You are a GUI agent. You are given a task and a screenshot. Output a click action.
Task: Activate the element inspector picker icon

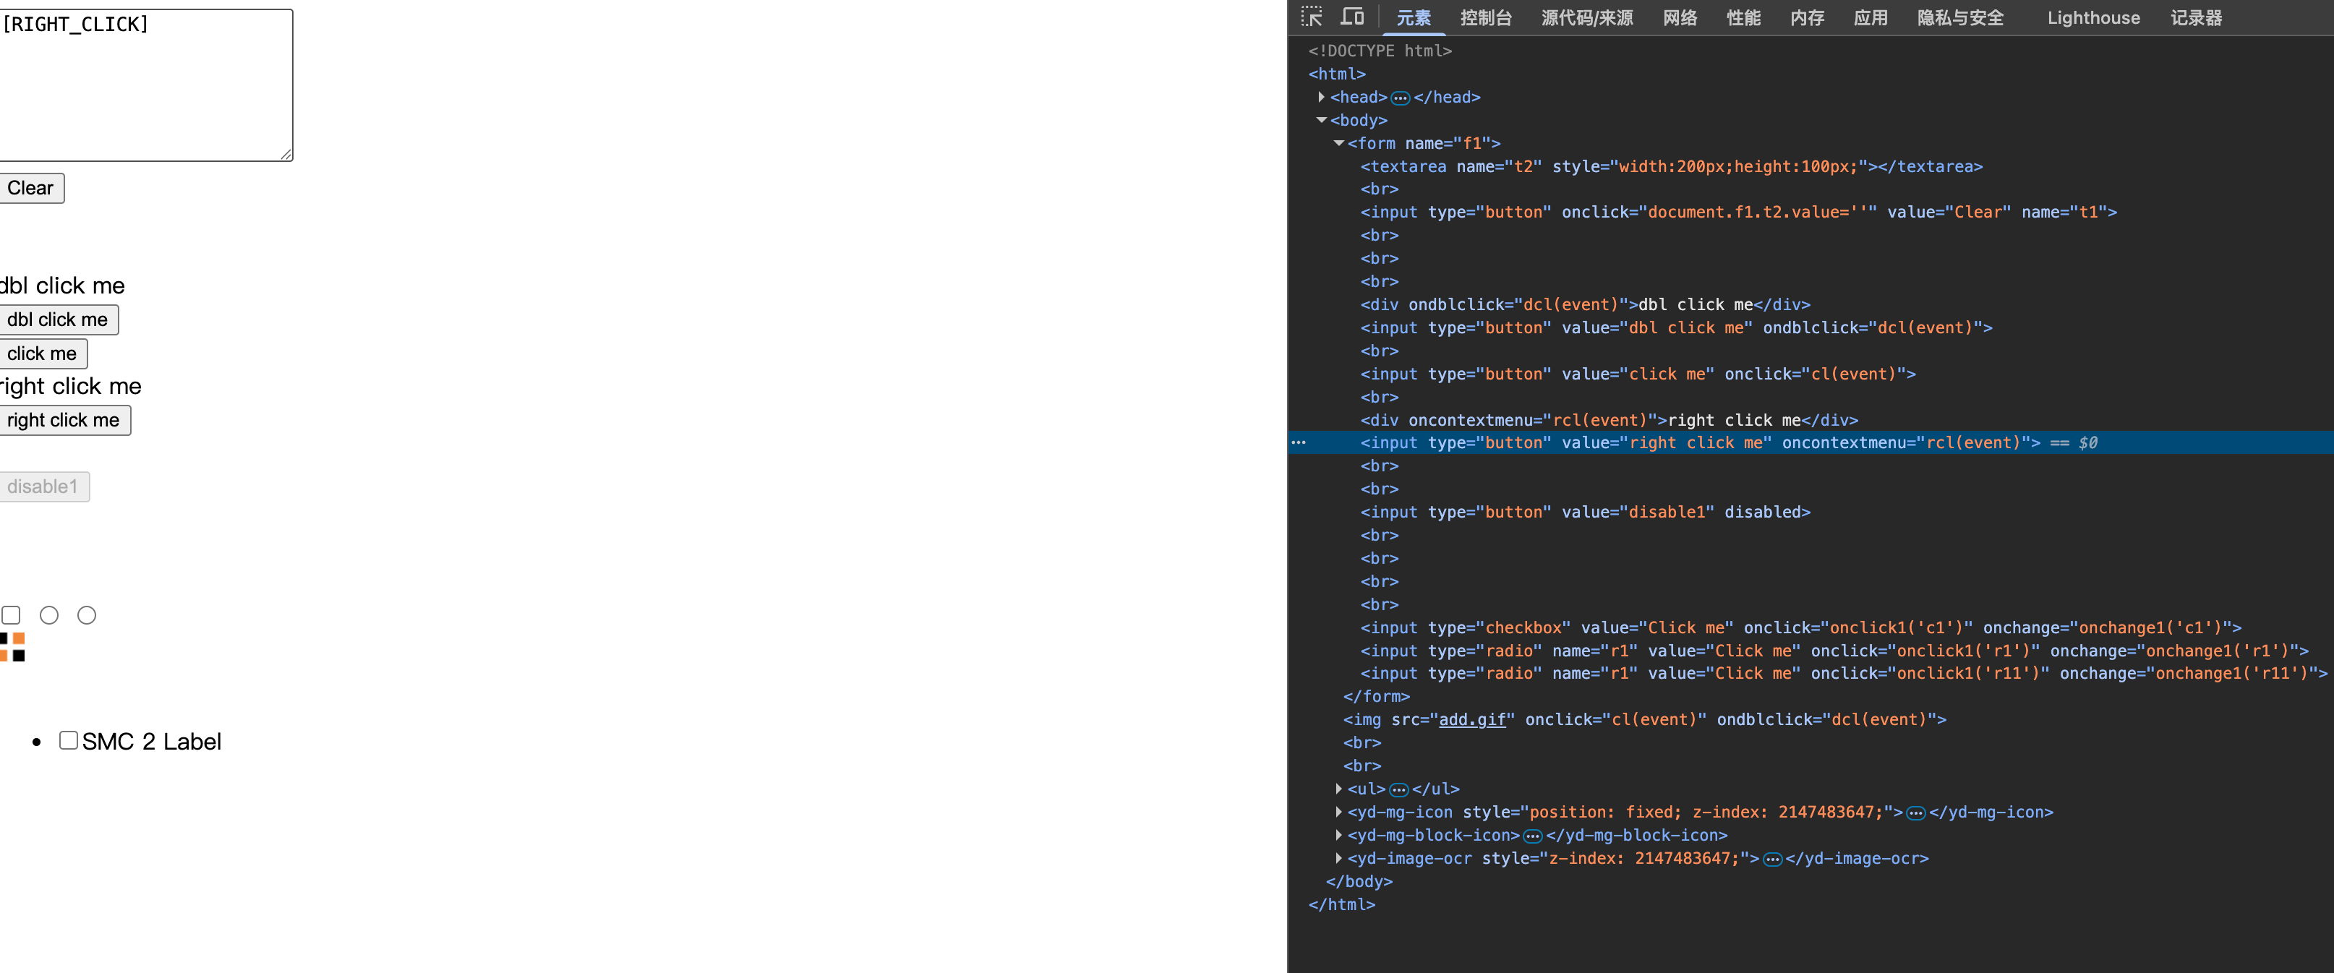[1311, 17]
